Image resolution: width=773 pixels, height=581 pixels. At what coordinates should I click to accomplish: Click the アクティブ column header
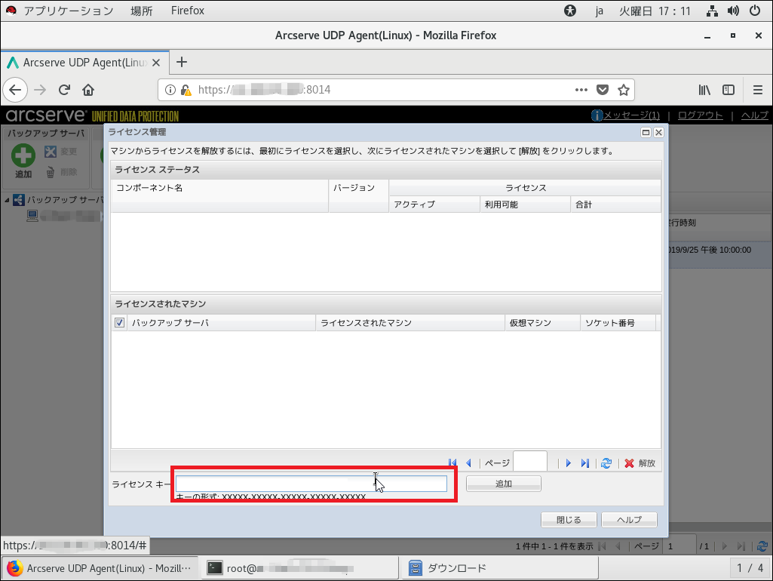(x=434, y=204)
